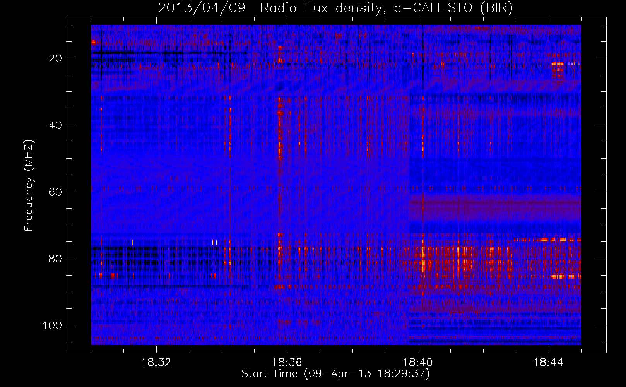
Task: Click the 40 MHz frequency tick label
Action: click(55, 125)
